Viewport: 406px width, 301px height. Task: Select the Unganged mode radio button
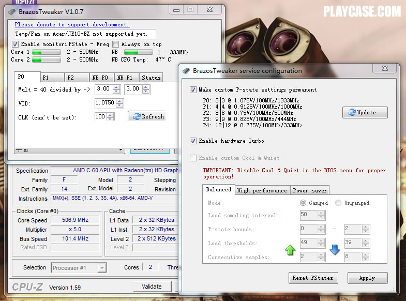(338, 203)
